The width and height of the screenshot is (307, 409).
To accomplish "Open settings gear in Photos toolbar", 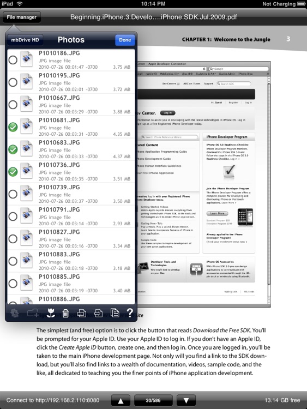I will tap(15, 313).
